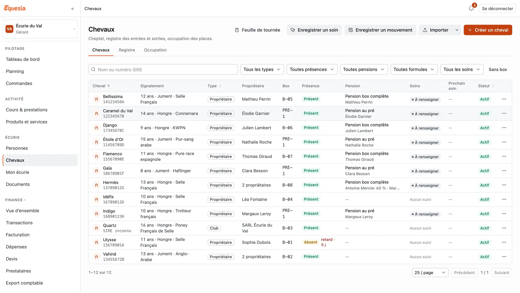Open the notifications bell
The height and width of the screenshot is (293, 520).
pos(471,8)
